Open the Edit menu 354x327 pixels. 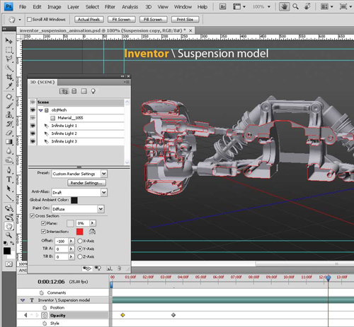click(x=37, y=7)
